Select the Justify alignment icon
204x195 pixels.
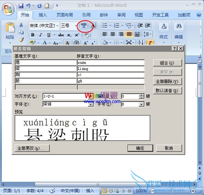click(x=129, y=34)
